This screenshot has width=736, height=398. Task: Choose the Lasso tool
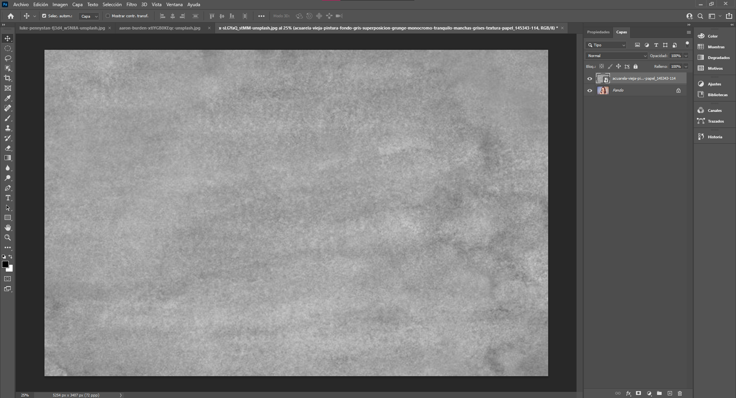pos(8,58)
